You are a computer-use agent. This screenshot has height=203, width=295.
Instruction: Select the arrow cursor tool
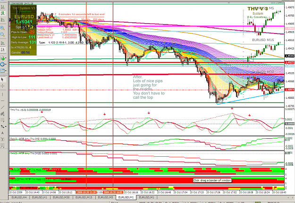pos(3,80)
